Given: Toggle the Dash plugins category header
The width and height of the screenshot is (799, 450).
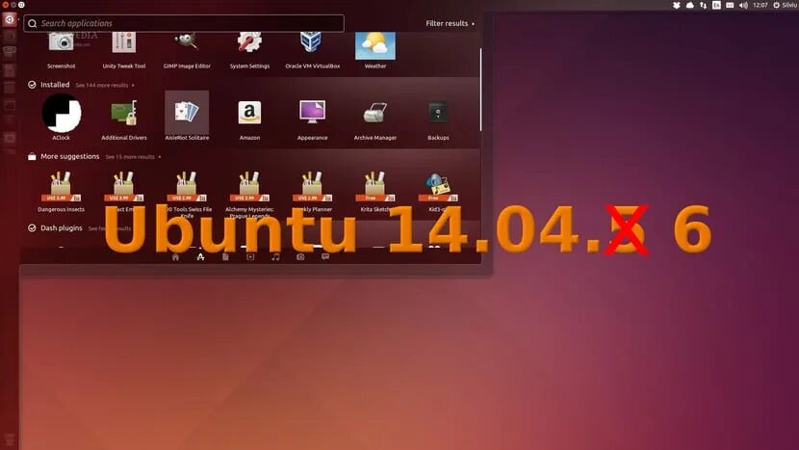Looking at the screenshot, I should click(55, 228).
